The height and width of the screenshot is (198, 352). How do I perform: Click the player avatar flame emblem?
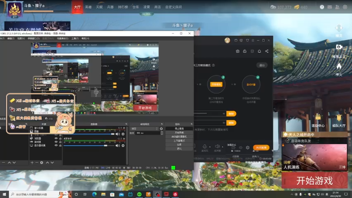coord(15,9)
